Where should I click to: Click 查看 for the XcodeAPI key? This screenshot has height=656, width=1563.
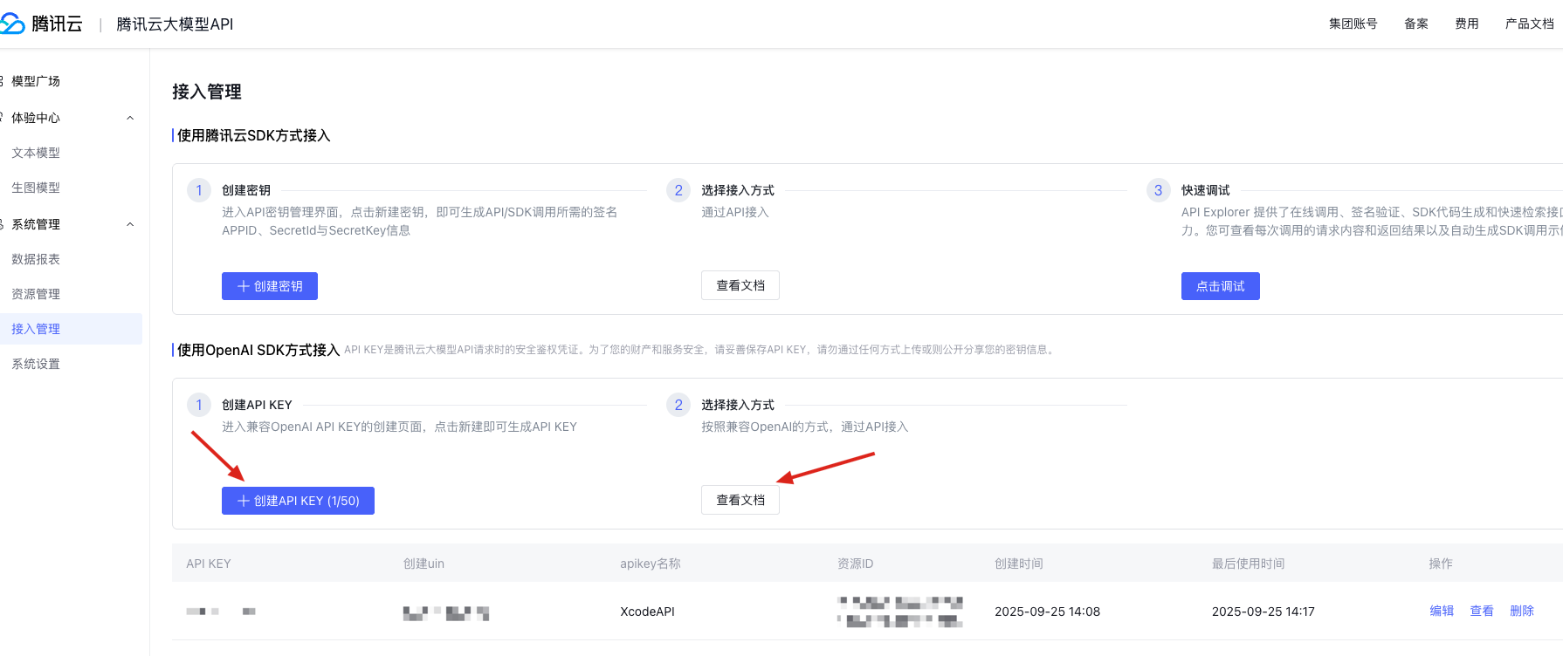coord(1482,611)
